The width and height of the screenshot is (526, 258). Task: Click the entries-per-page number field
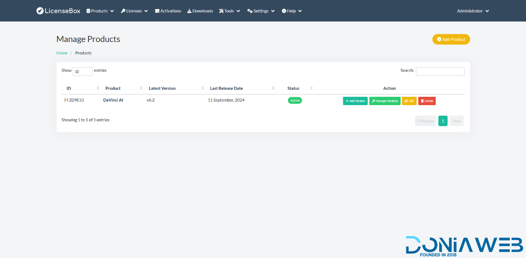point(82,71)
